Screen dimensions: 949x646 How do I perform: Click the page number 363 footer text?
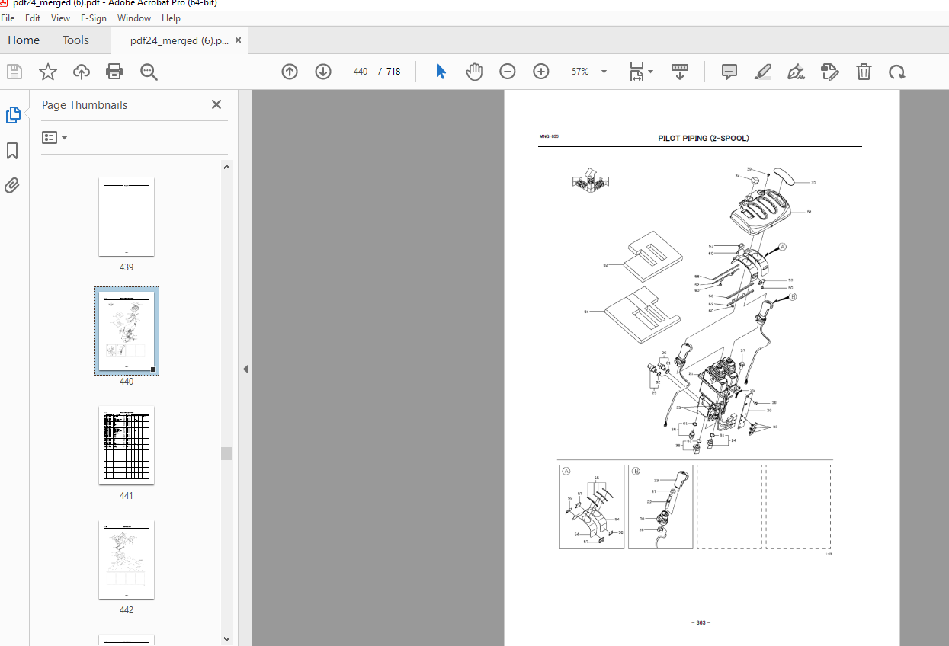[x=701, y=622]
